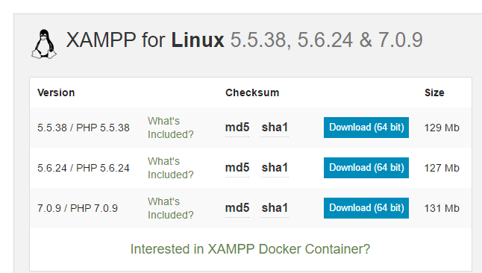Download XAMPP 5.5.38 64 bit
This screenshot has width=482, height=273.
pos(366,128)
